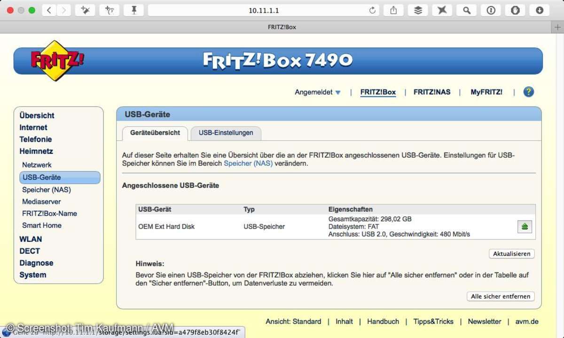Click the Eigenschaften column header
564x338 pixels.
point(350,209)
